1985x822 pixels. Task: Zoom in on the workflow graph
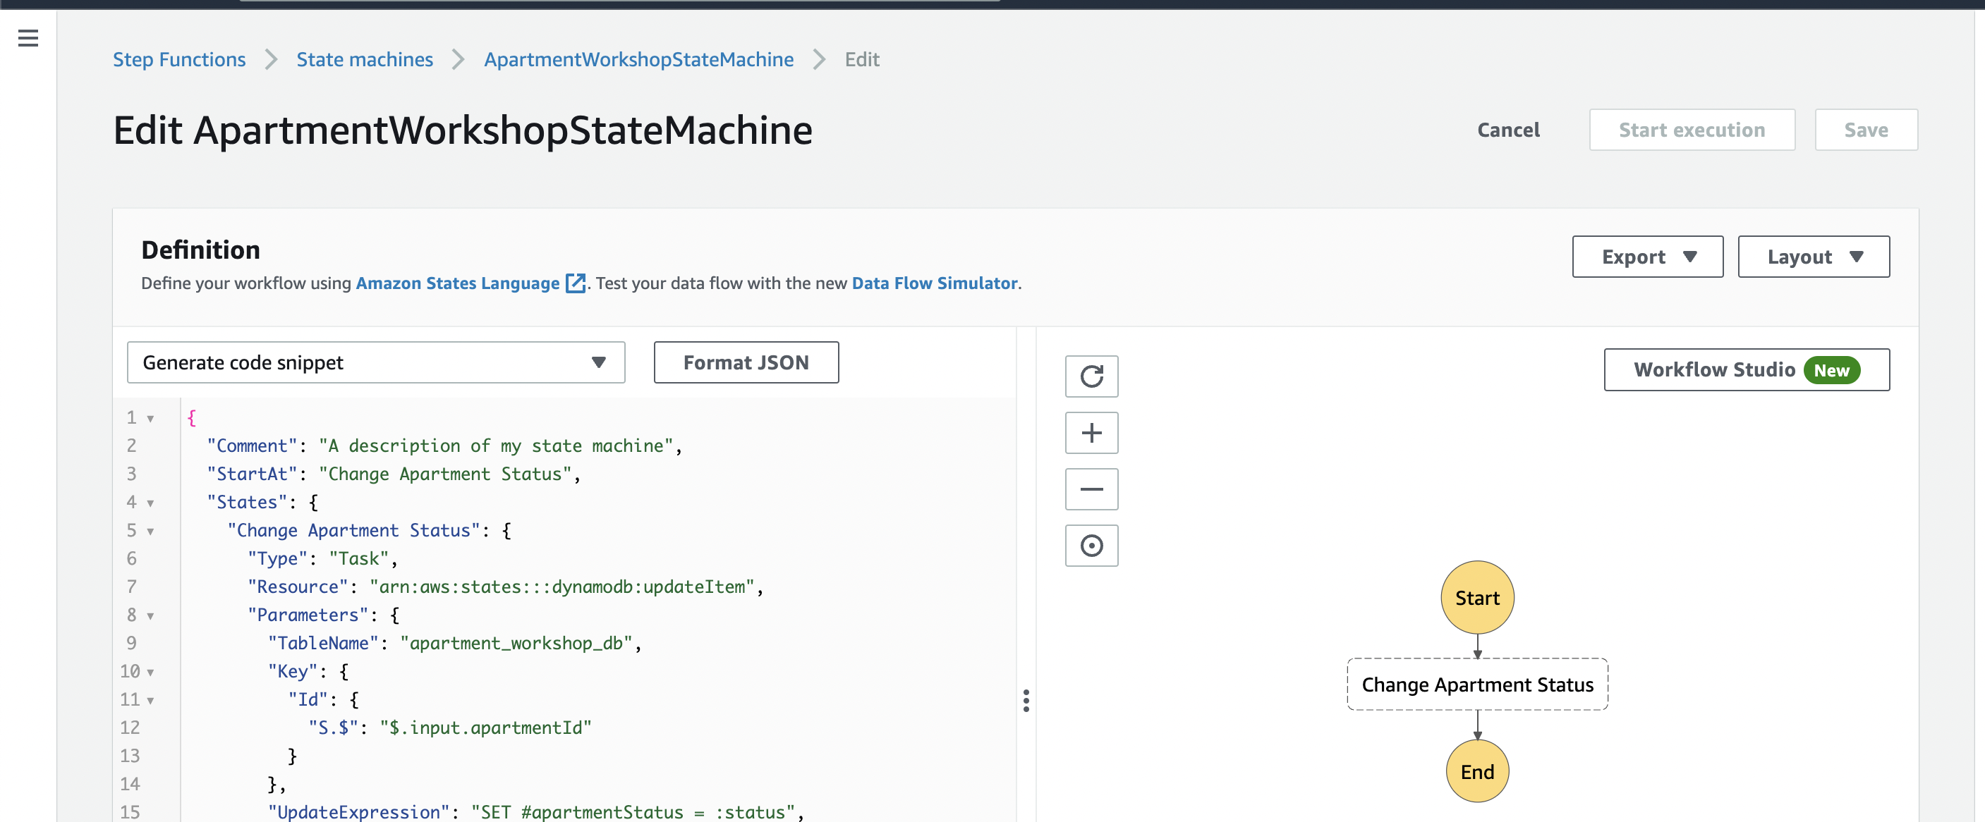[1091, 432]
